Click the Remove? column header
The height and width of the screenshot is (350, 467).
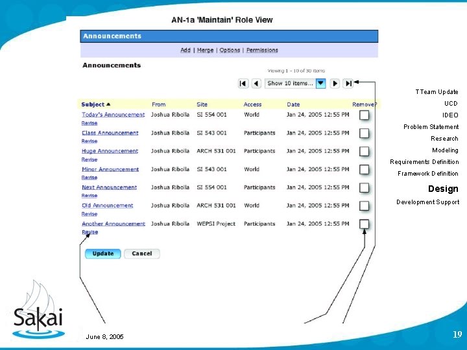click(x=365, y=104)
